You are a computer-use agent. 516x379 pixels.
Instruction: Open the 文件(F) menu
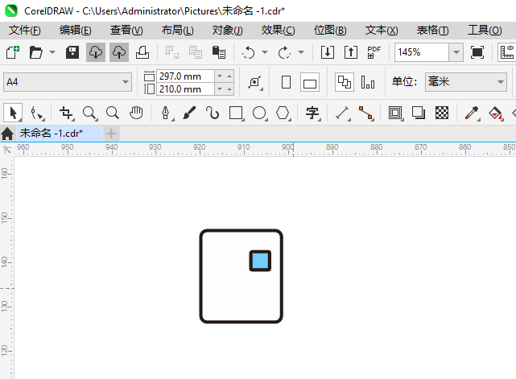point(25,31)
